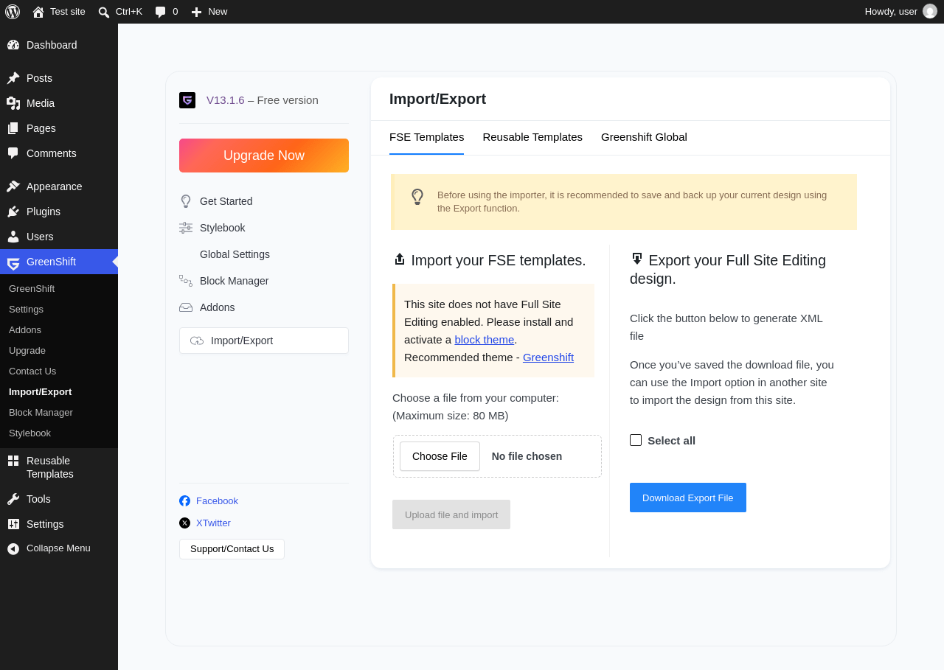The height and width of the screenshot is (670, 944).
Task: Check the Select all checkbox
Action: coord(636,440)
